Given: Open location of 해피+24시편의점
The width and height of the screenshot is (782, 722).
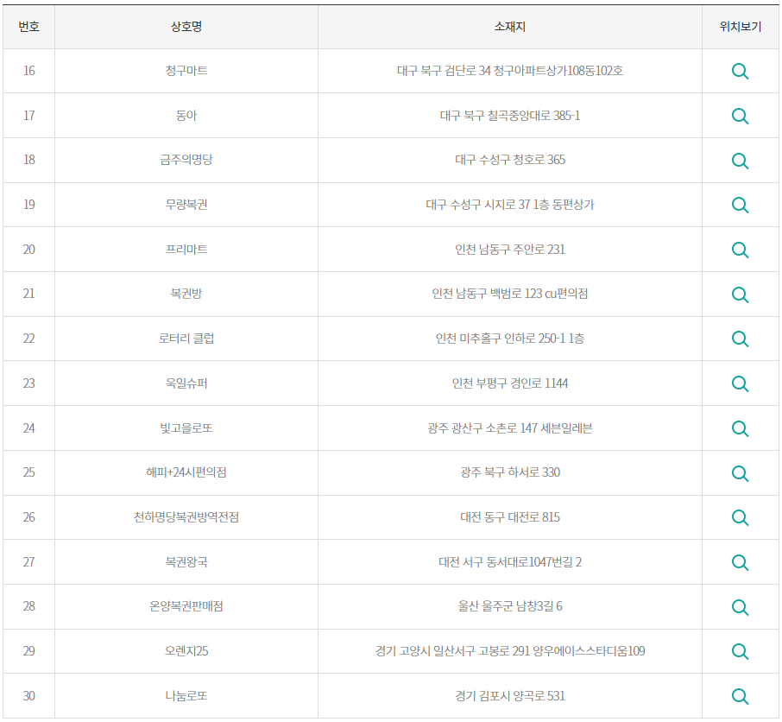Looking at the screenshot, I should coord(740,473).
